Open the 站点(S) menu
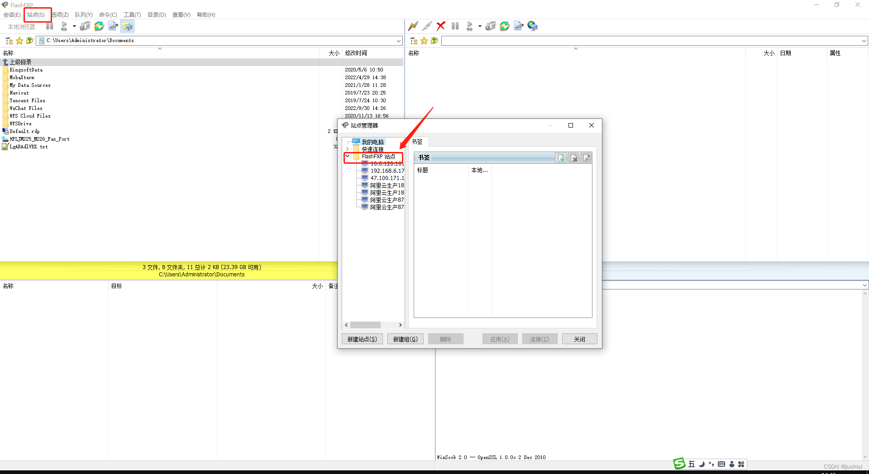Image resolution: width=869 pixels, height=474 pixels. point(37,14)
